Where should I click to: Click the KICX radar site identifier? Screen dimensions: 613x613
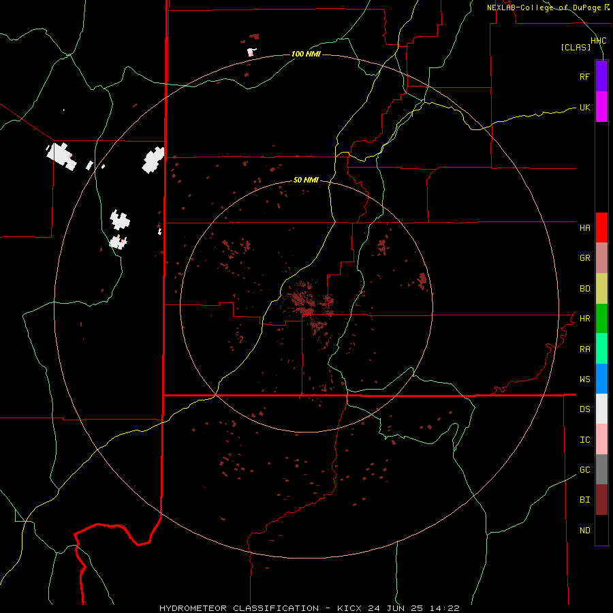pyautogui.click(x=349, y=608)
